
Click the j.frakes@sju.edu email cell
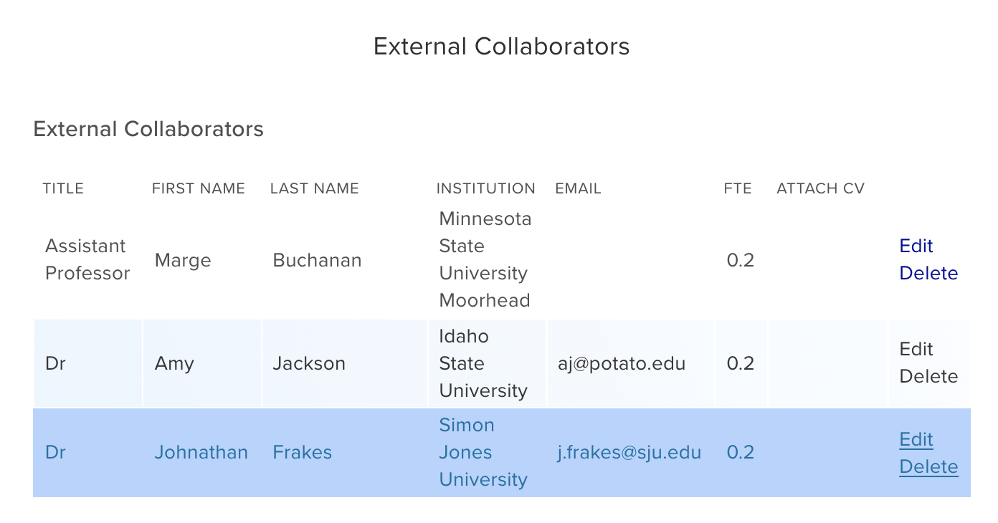point(629,452)
